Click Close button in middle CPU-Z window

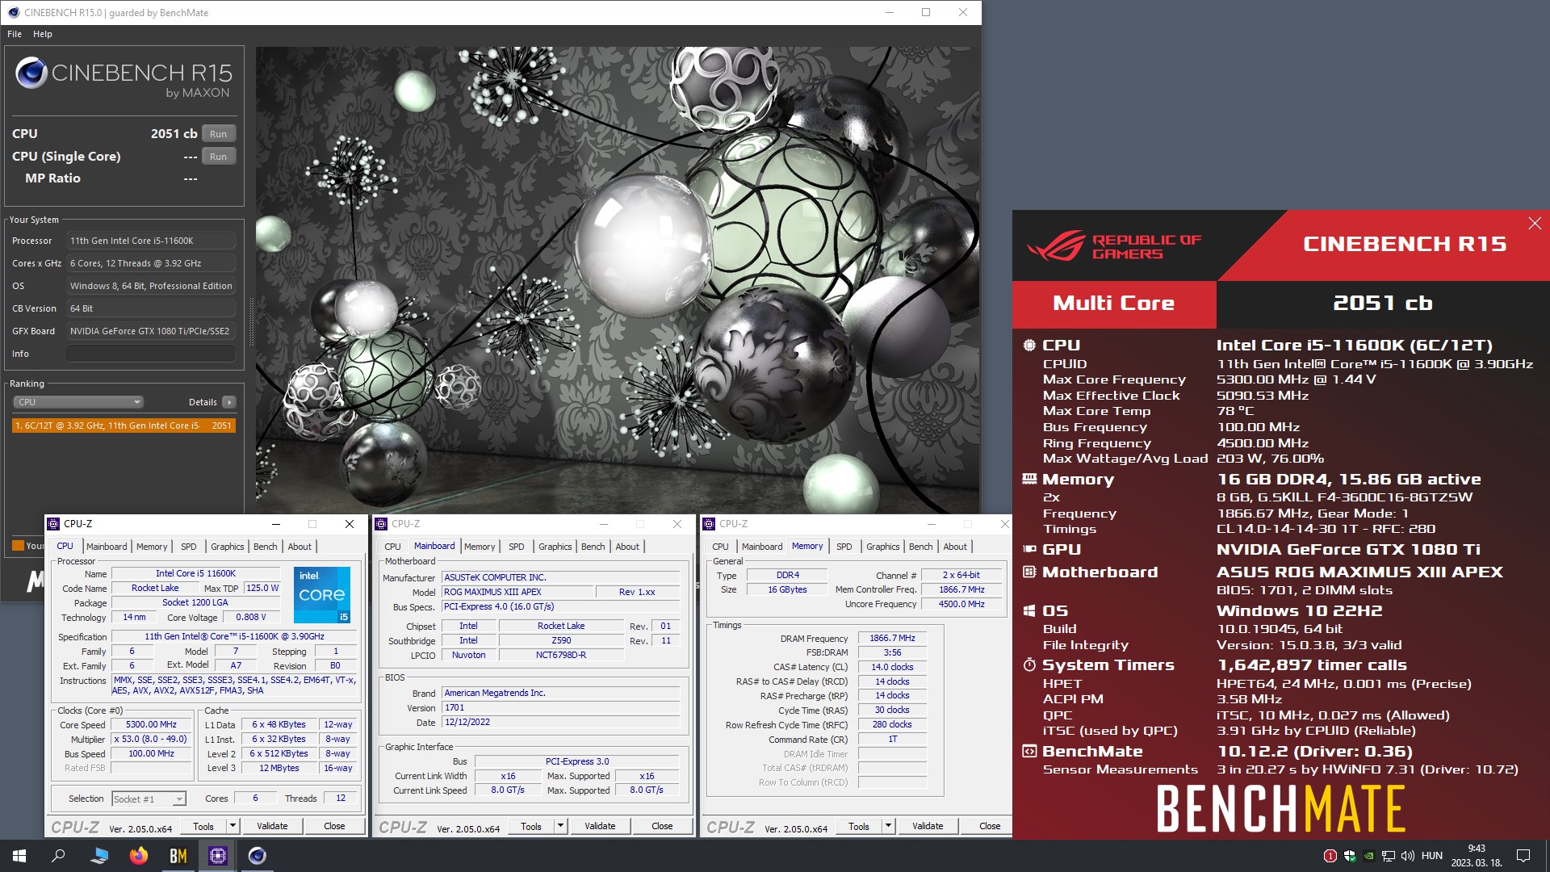coord(662,826)
